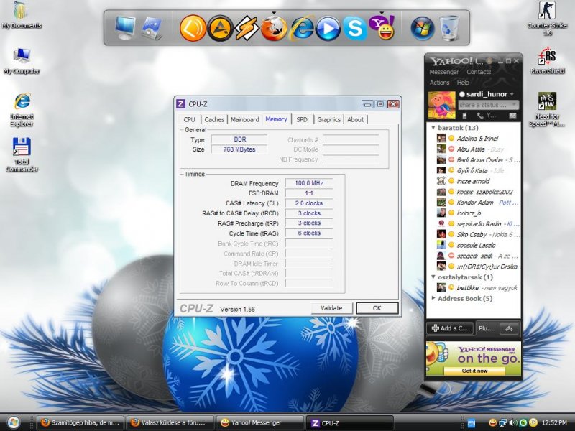The height and width of the screenshot is (431, 575).
Task: Click the mail icon in Yahoo Messenger
Action: (512, 116)
